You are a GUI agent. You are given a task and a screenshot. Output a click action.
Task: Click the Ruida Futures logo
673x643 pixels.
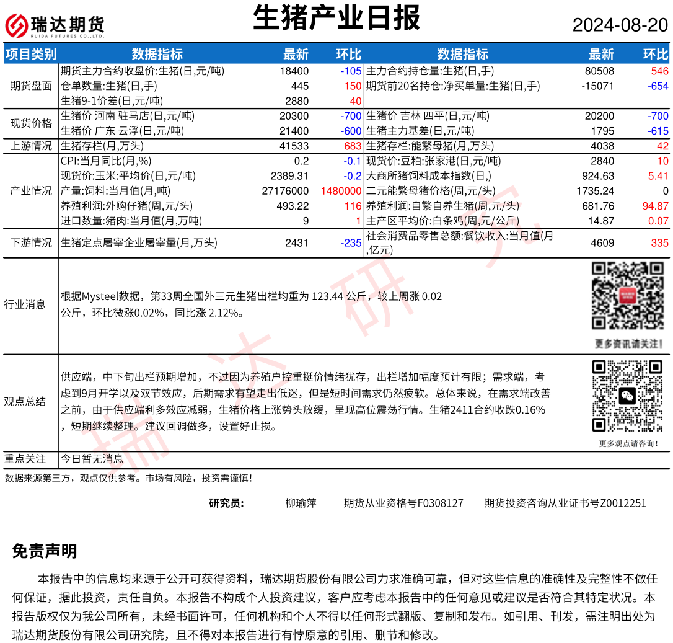click(55, 25)
